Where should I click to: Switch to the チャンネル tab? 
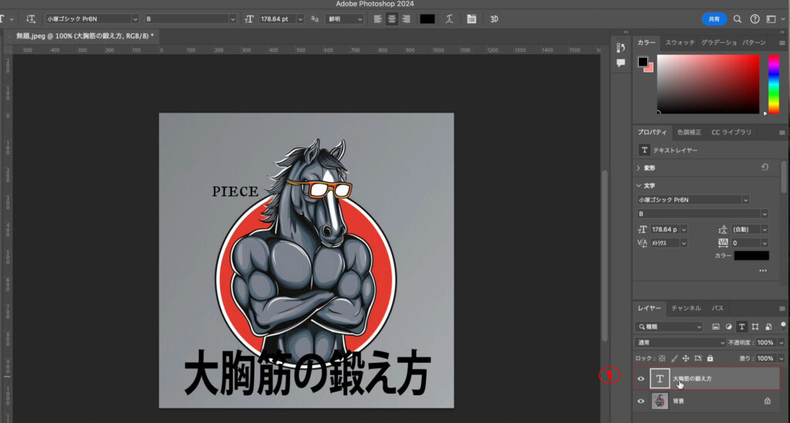686,309
